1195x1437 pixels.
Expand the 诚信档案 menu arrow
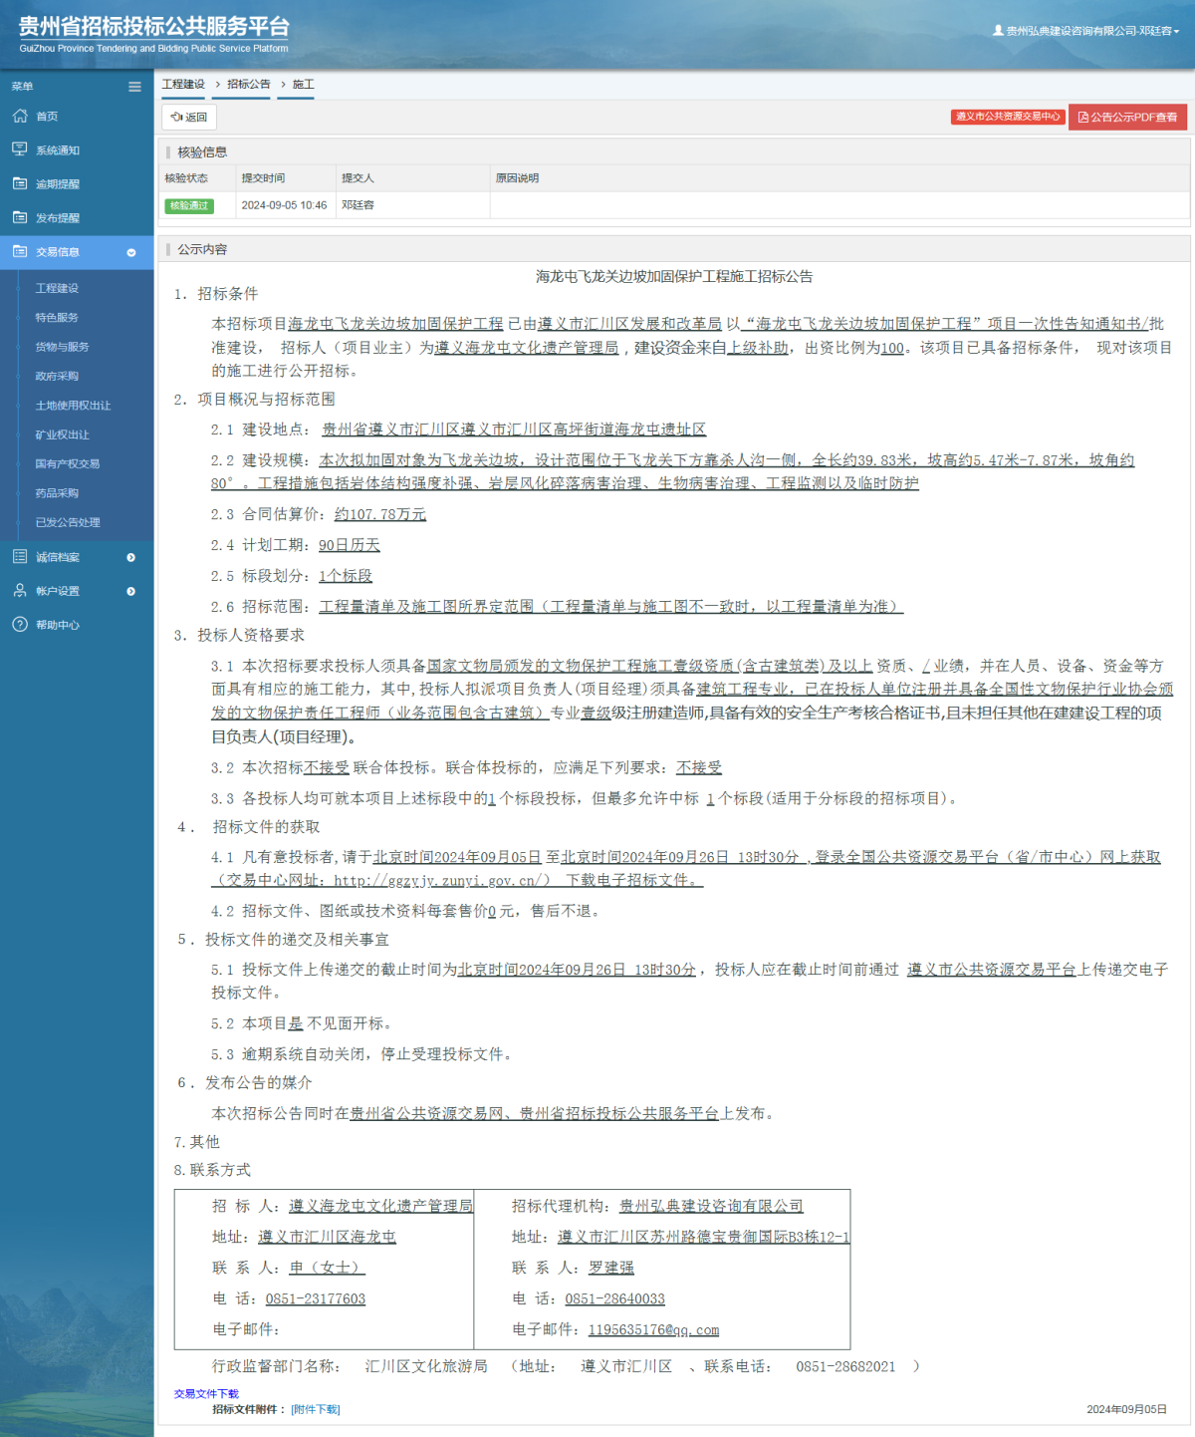click(130, 556)
